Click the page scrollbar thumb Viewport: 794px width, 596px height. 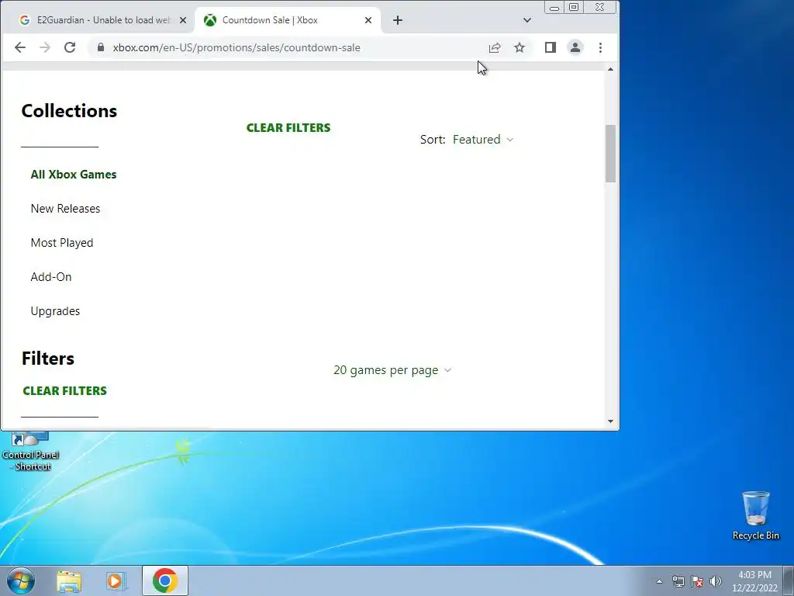tap(610, 153)
